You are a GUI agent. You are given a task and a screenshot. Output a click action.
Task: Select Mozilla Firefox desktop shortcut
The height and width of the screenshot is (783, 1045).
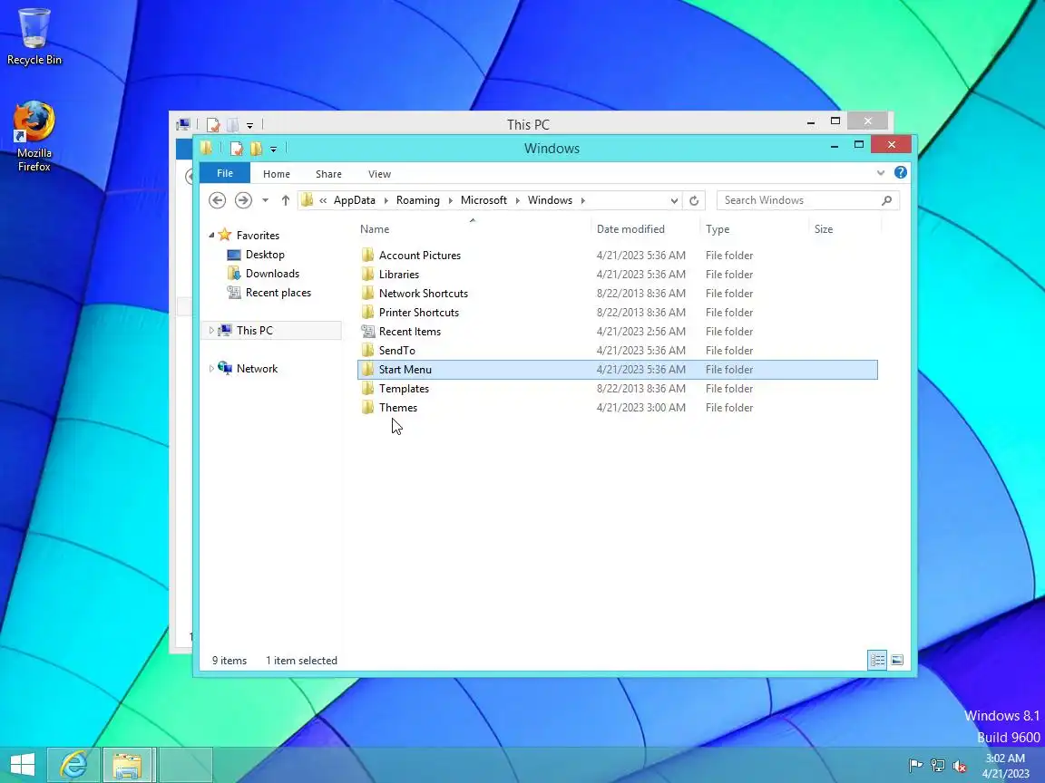point(34,137)
